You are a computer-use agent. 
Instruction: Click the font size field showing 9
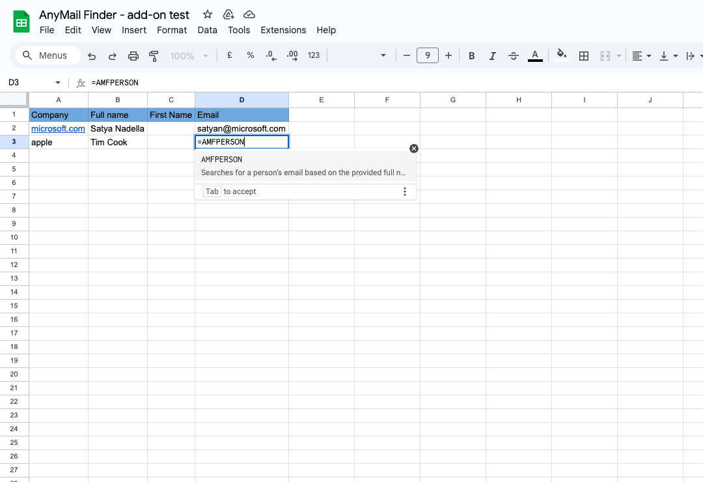pyautogui.click(x=427, y=55)
